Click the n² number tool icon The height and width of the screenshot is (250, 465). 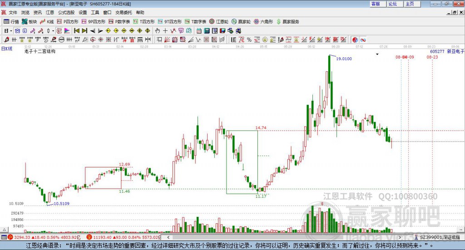click(x=77, y=39)
